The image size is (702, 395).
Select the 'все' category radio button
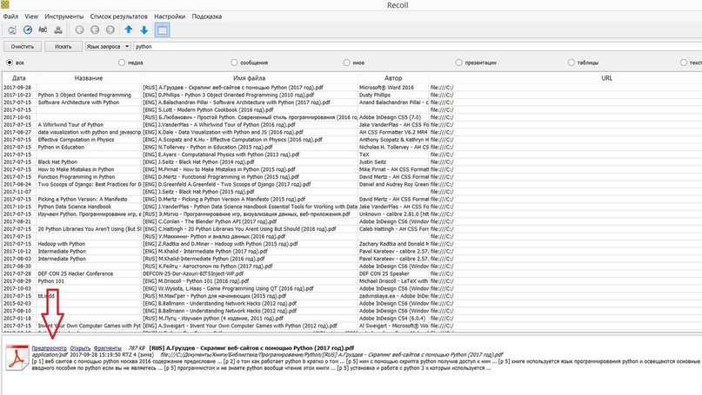click(10, 63)
